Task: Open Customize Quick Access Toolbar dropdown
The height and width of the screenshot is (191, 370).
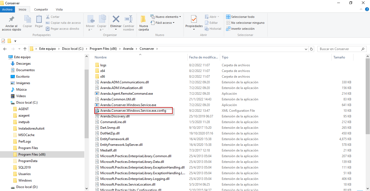Action: (x=15, y=41)
